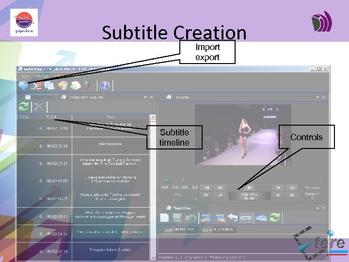The width and height of the screenshot is (349, 262).
Task: Click the greyed undo arrow in Subtitle panel
Action: coord(190,218)
